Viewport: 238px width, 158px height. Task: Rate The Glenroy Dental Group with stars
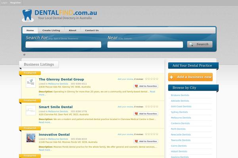click(152, 79)
